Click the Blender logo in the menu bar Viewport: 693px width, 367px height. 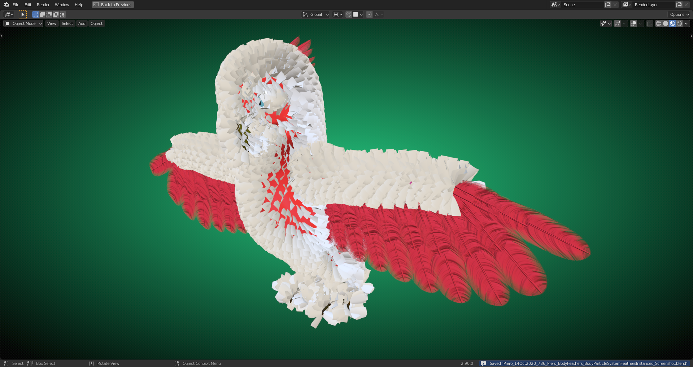[x=5, y=5]
